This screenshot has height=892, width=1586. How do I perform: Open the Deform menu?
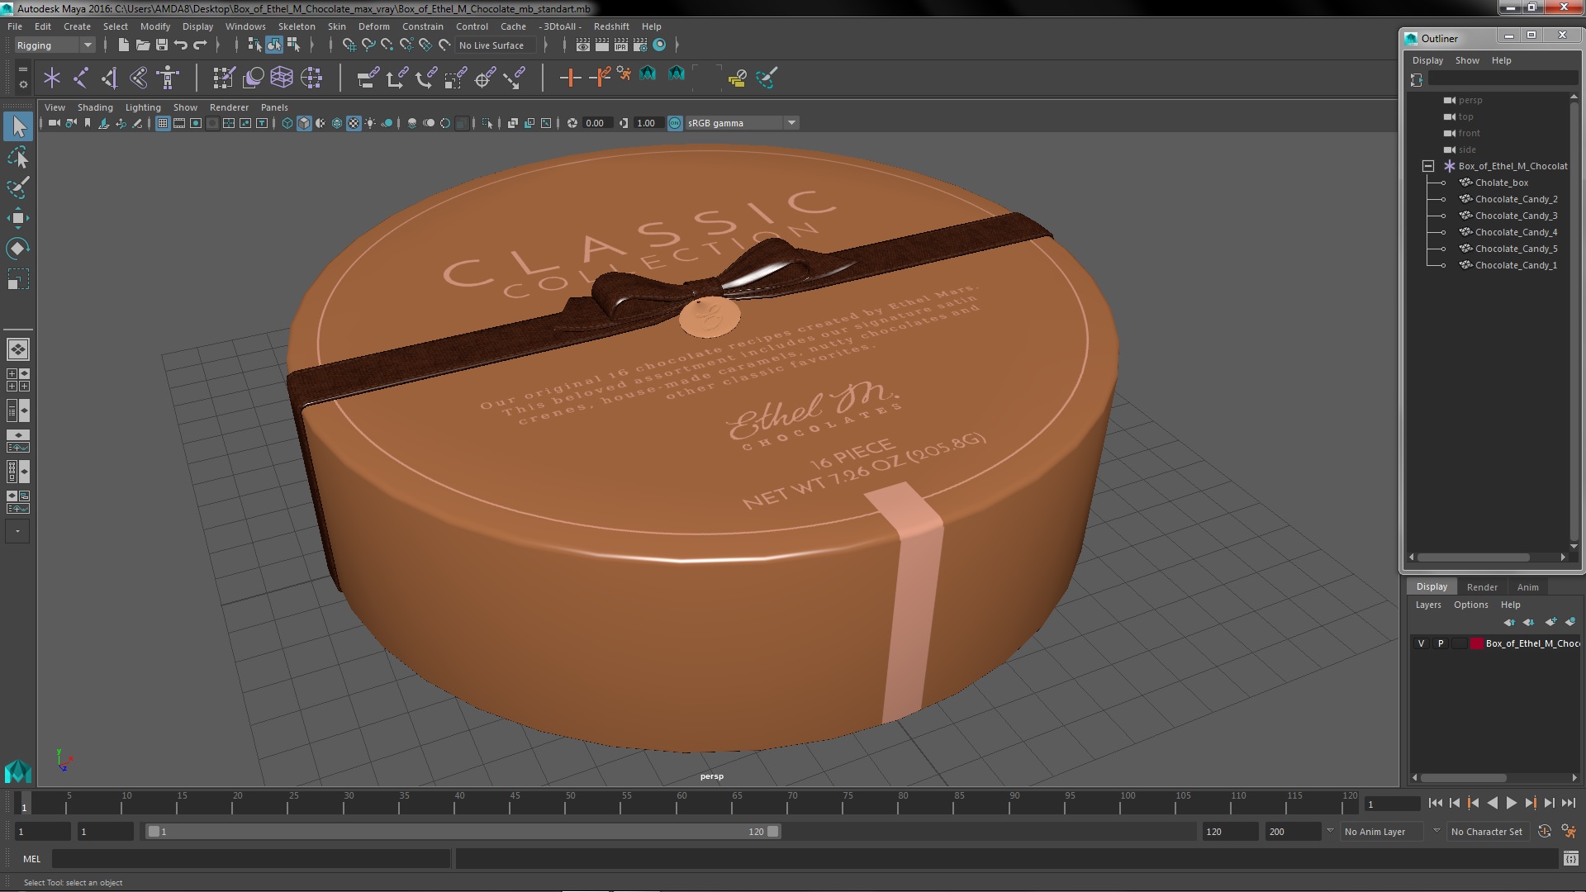click(x=373, y=26)
